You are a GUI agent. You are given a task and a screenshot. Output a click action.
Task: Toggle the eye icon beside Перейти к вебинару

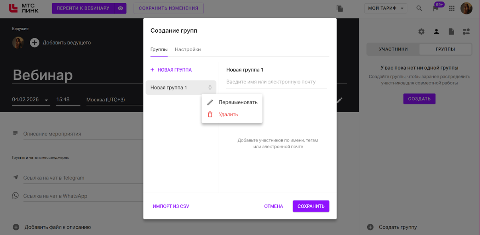pos(120,8)
